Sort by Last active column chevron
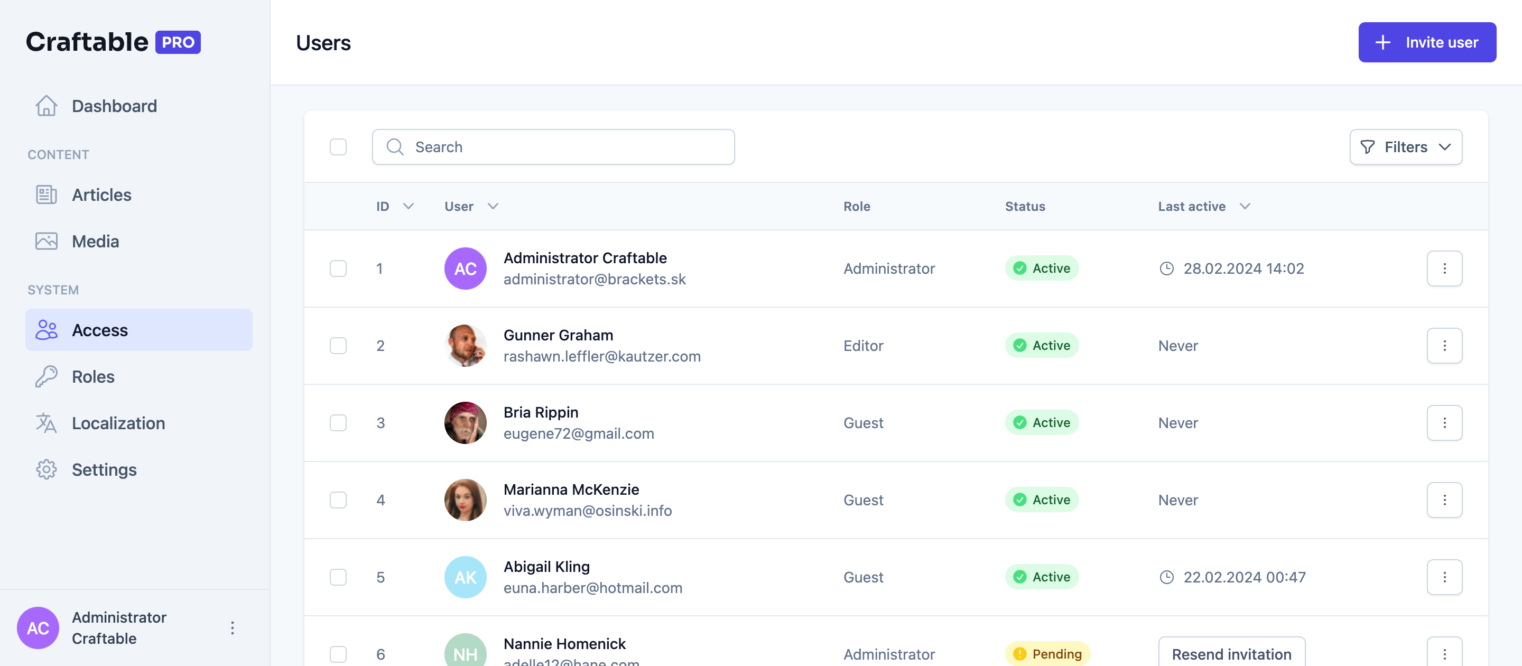 coord(1245,206)
